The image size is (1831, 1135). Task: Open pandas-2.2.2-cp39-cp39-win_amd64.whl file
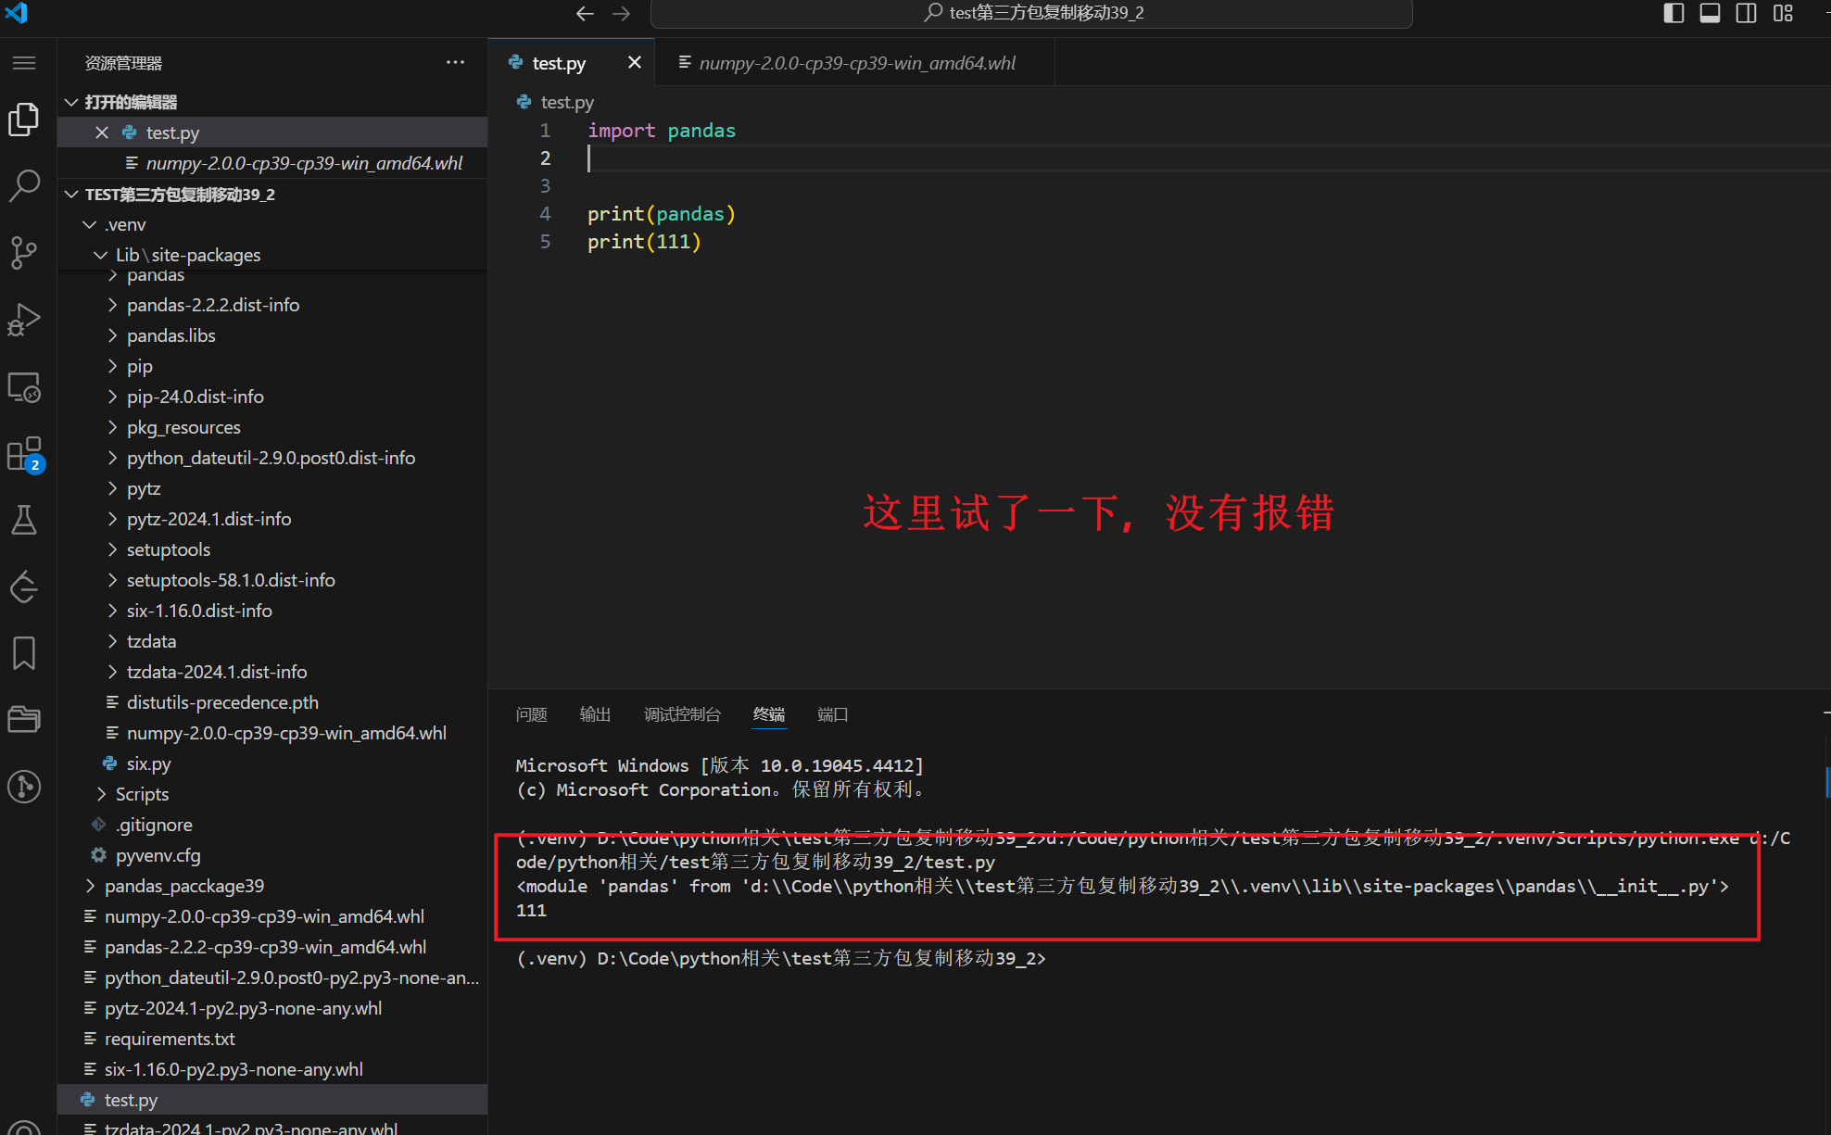(272, 947)
